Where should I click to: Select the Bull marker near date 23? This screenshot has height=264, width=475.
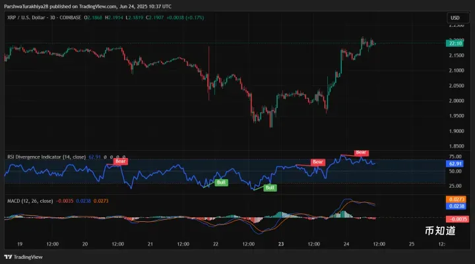click(270, 188)
